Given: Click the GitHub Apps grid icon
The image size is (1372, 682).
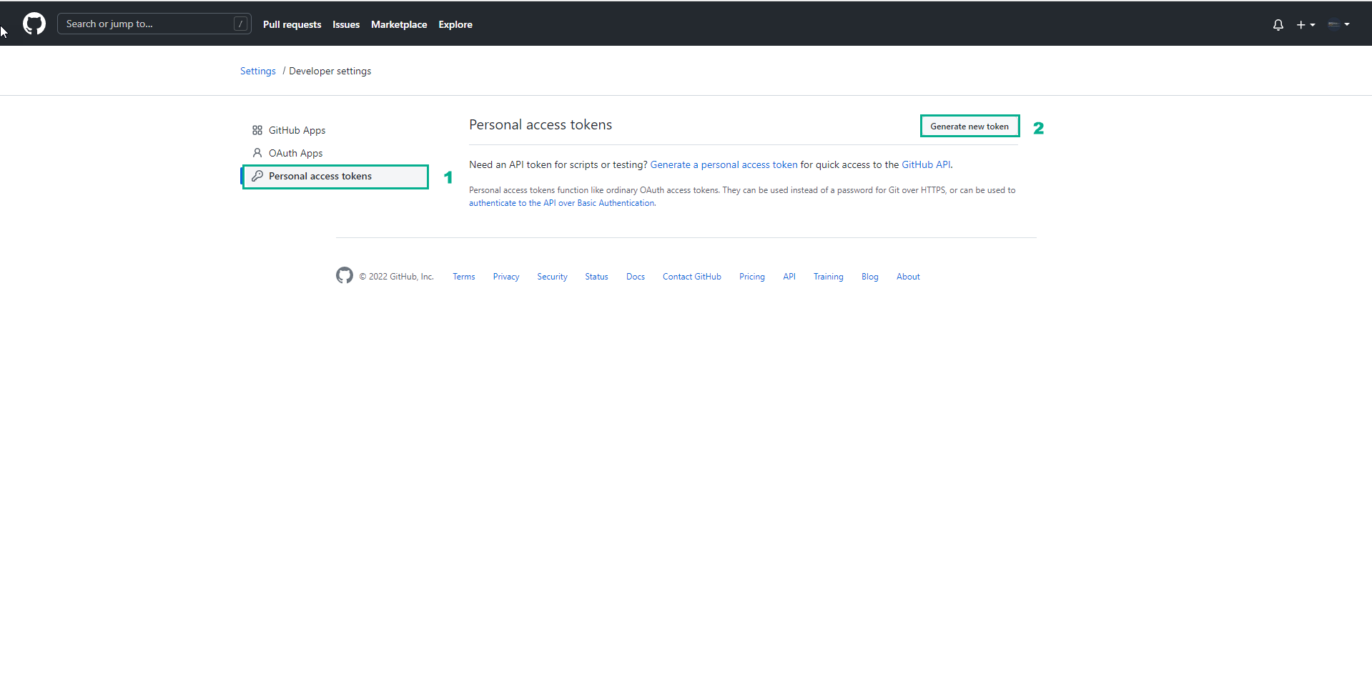Looking at the screenshot, I should coord(257,130).
